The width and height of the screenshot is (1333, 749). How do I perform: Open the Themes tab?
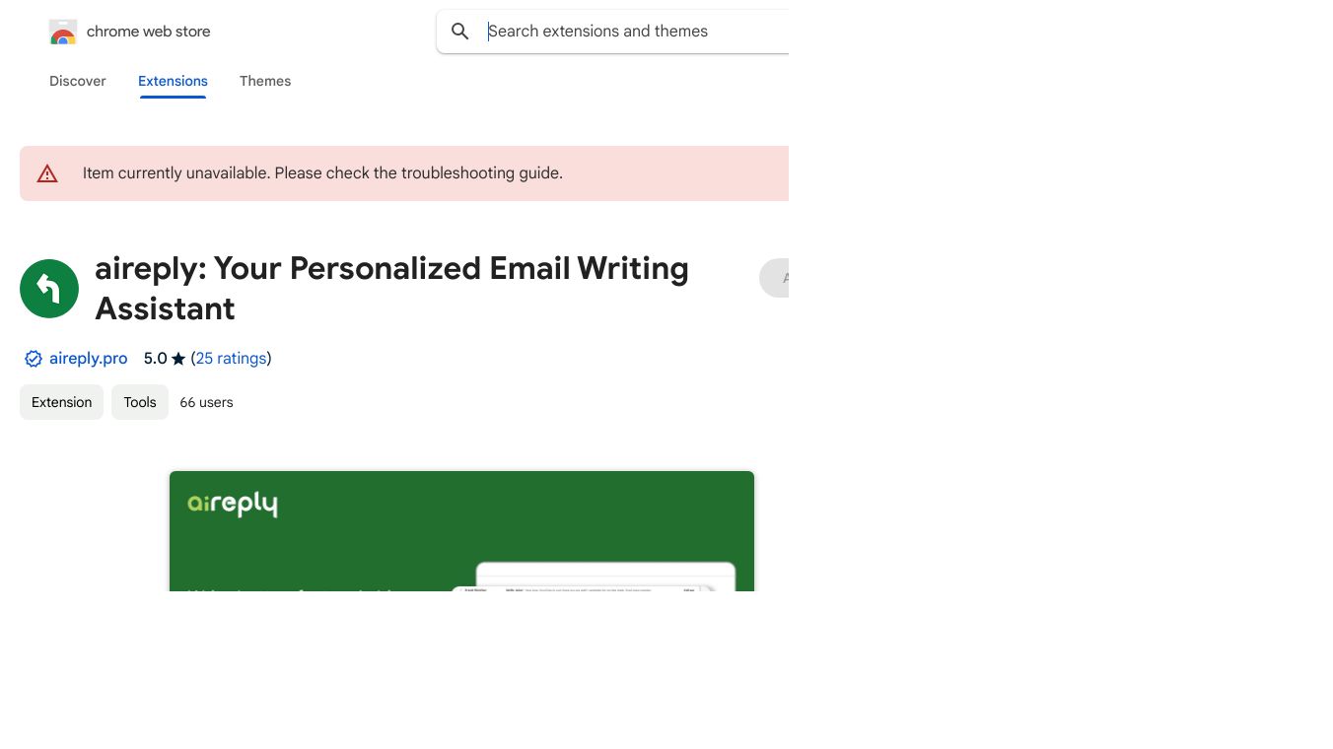point(265,81)
